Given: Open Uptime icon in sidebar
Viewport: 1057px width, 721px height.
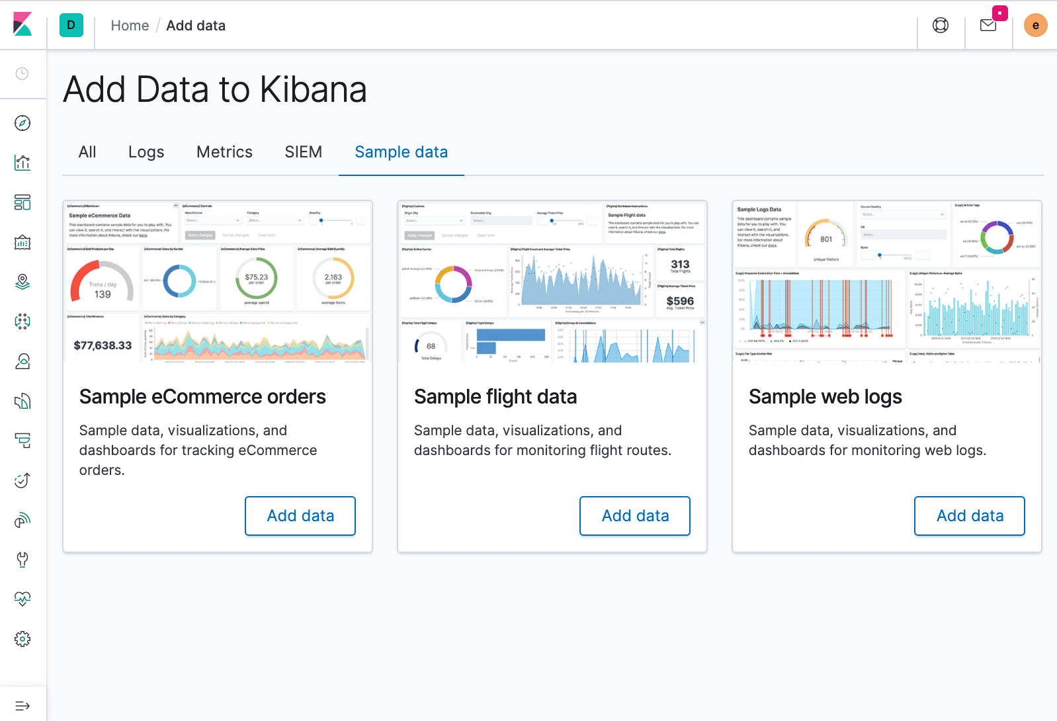Looking at the screenshot, I should 22,480.
